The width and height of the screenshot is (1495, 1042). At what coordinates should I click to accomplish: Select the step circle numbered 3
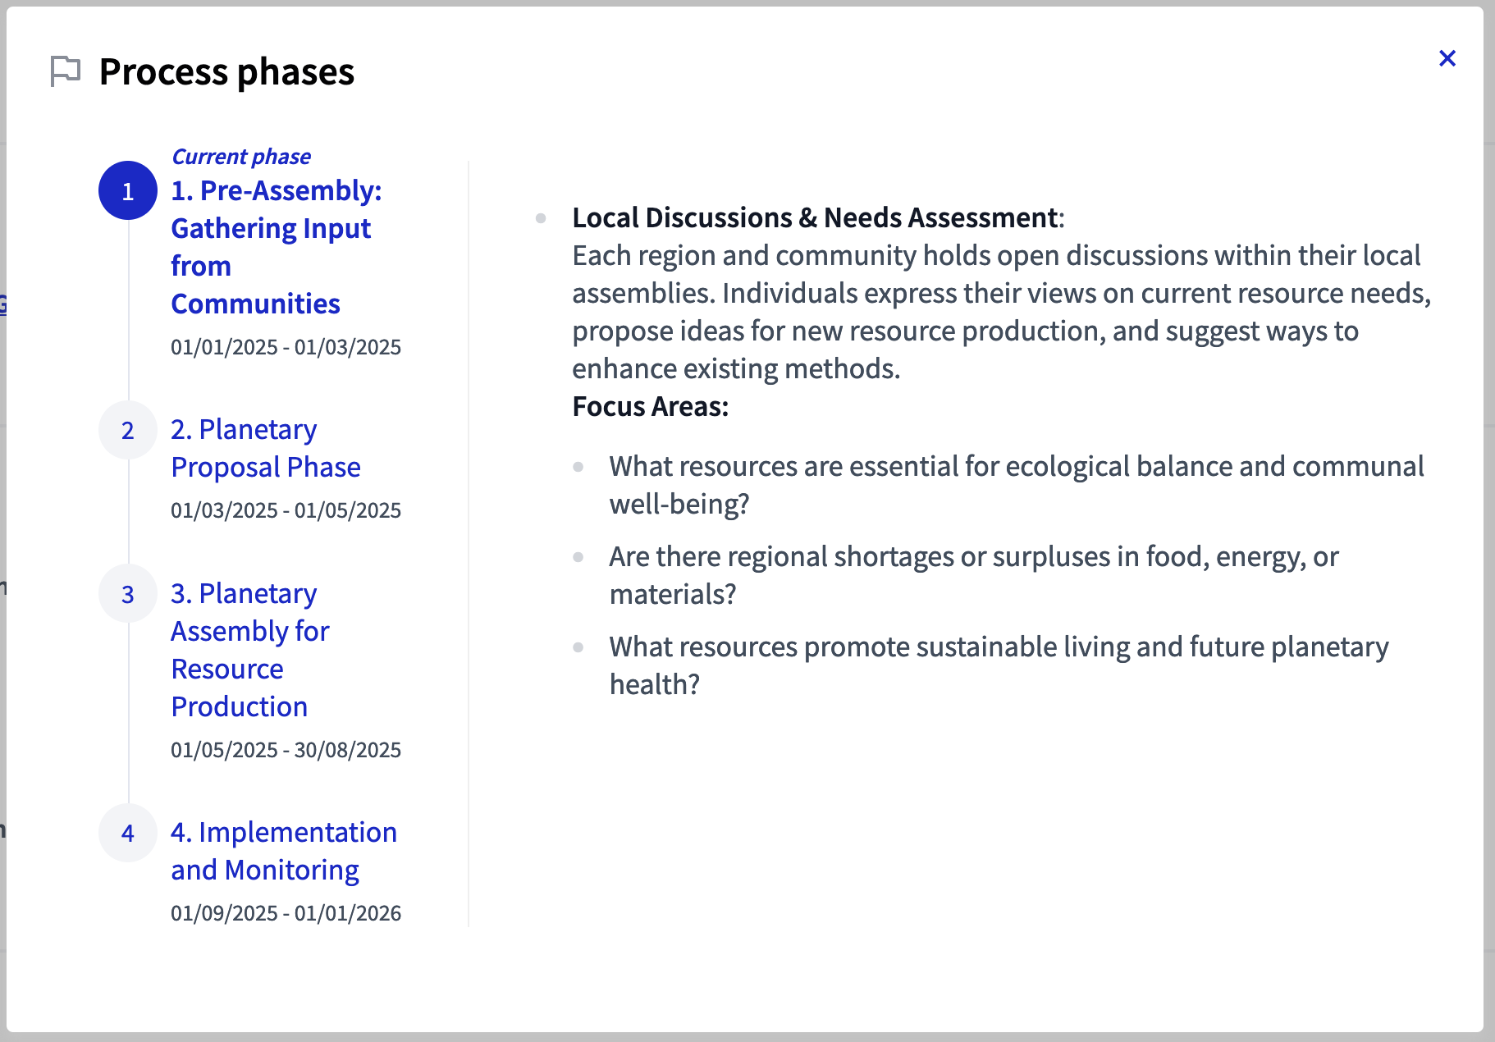[127, 593]
